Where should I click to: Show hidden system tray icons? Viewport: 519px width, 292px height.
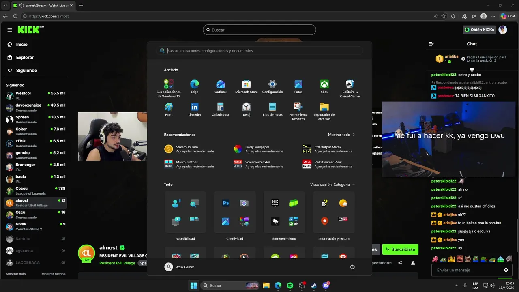457,286
